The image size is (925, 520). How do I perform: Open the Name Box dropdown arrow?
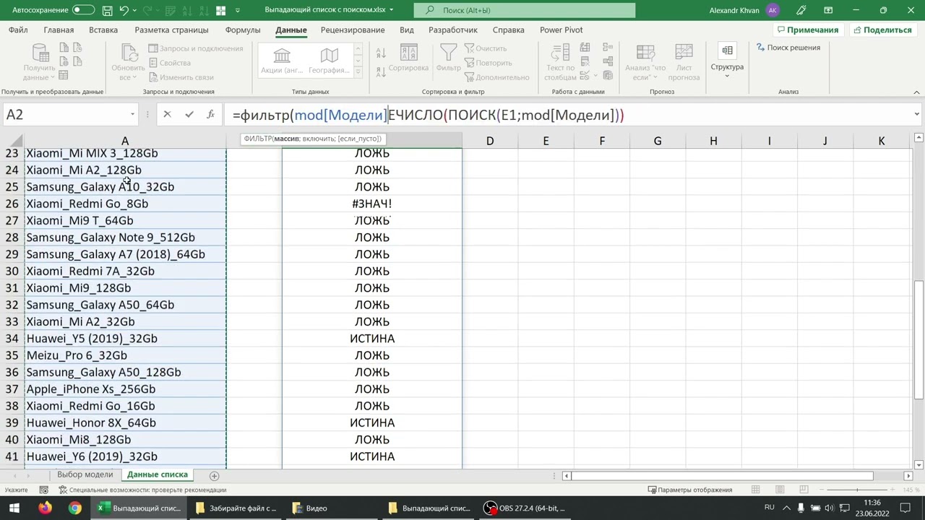(x=132, y=114)
